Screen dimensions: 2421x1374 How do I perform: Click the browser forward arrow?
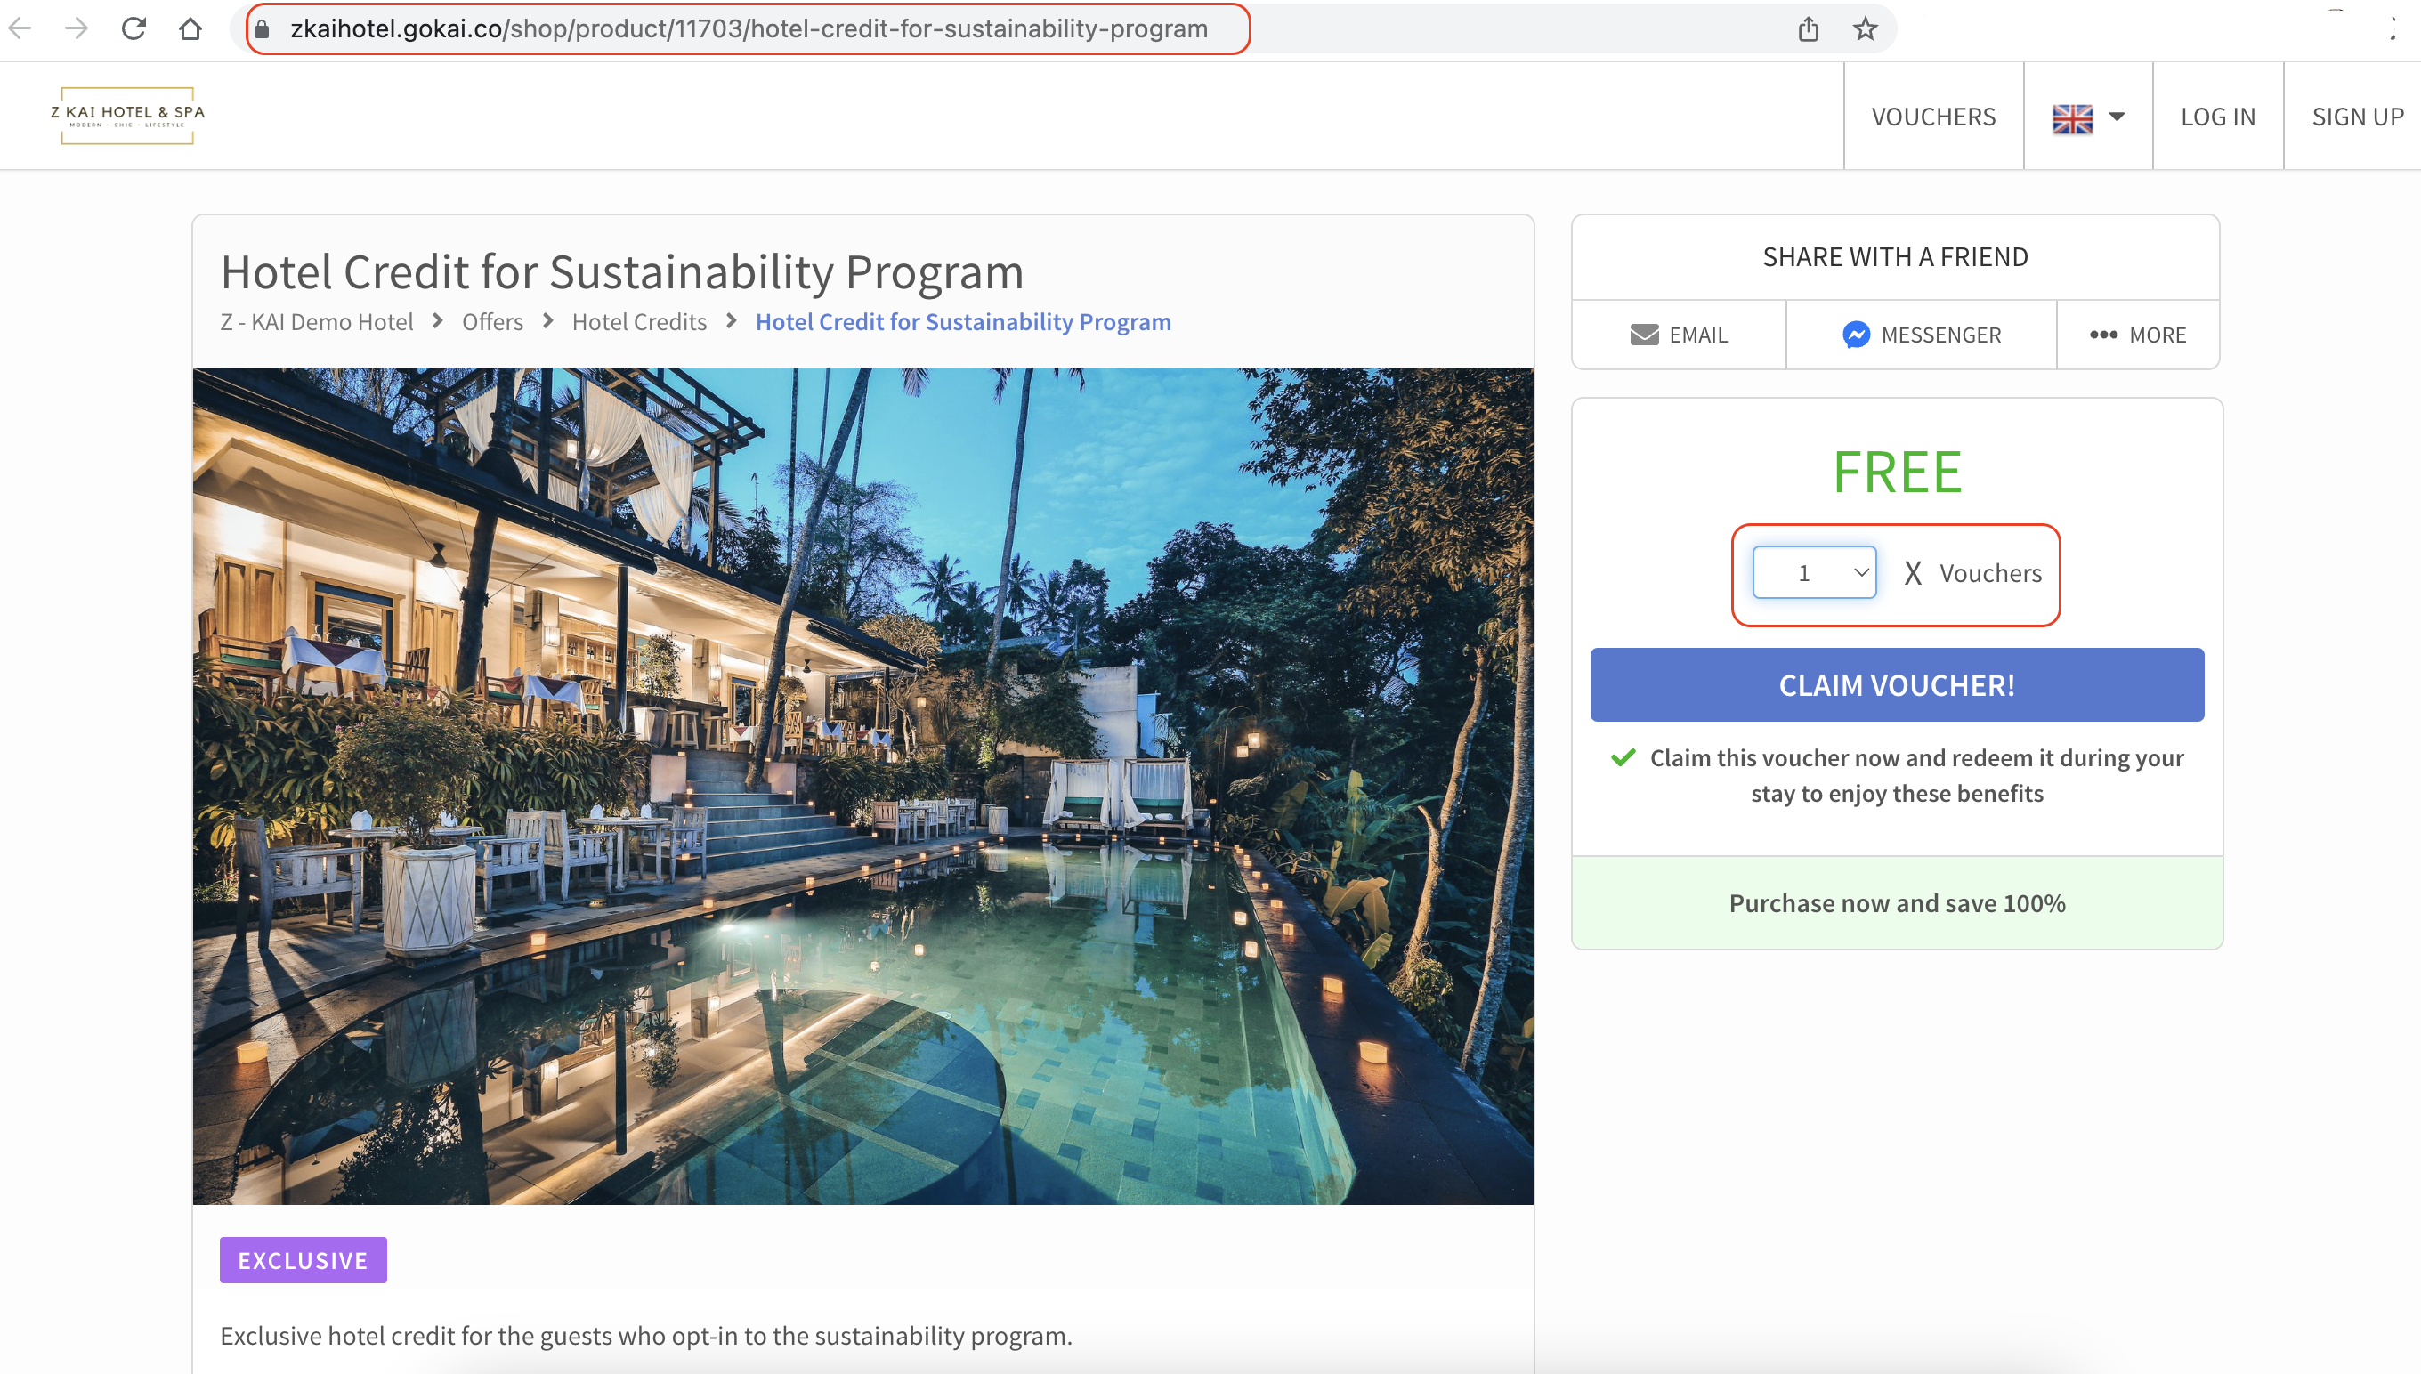77,28
